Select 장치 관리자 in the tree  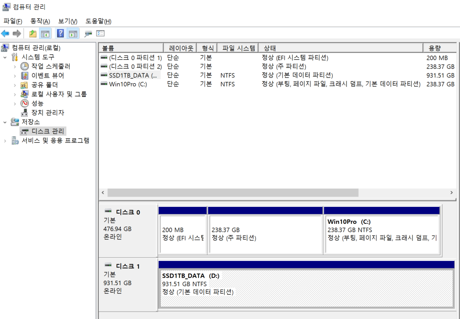point(47,113)
